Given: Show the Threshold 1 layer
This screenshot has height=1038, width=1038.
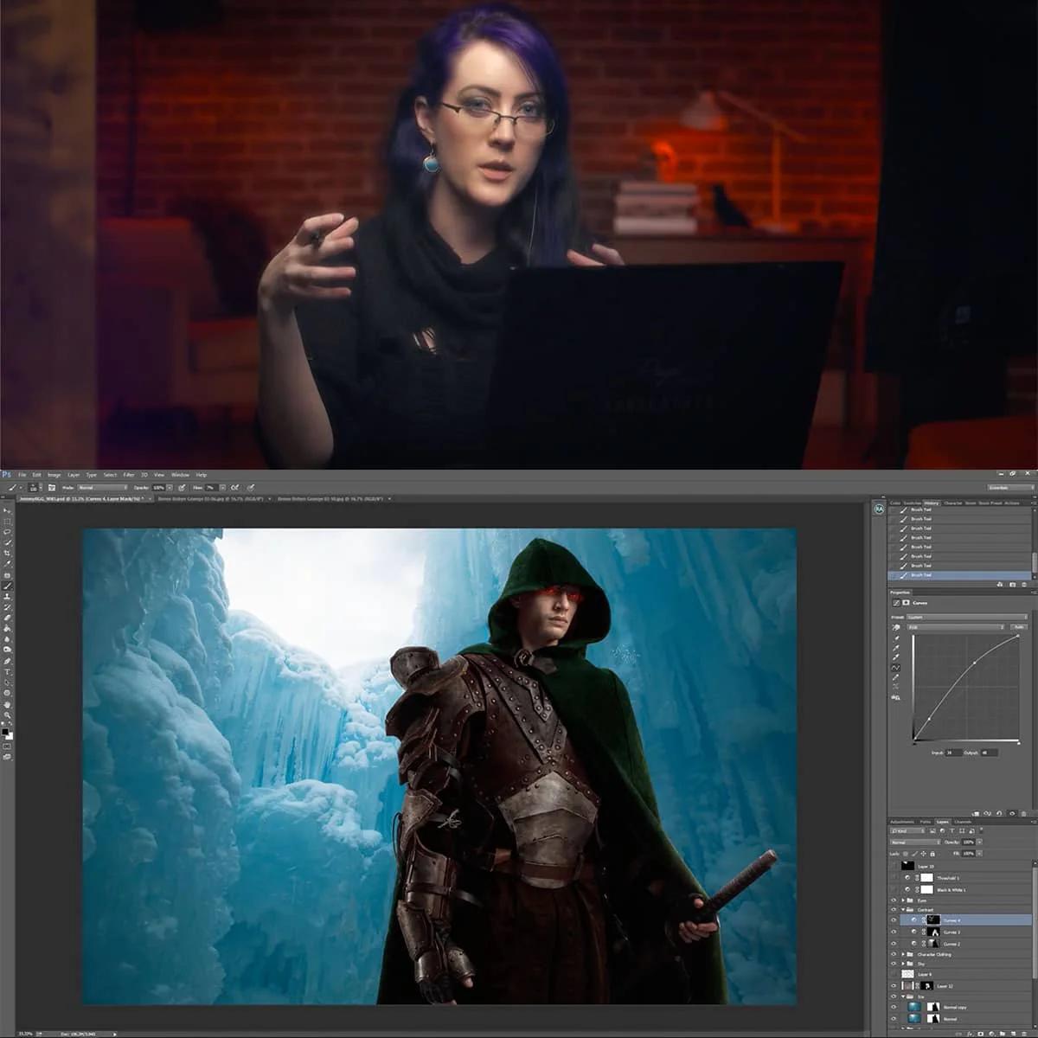Looking at the screenshot, I should pyautogui.click(x=894, y=878).
